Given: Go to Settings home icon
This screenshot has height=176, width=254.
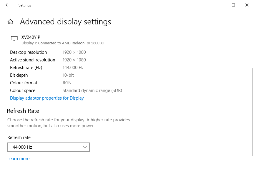Looking at the screenshot, I should 10,22.
